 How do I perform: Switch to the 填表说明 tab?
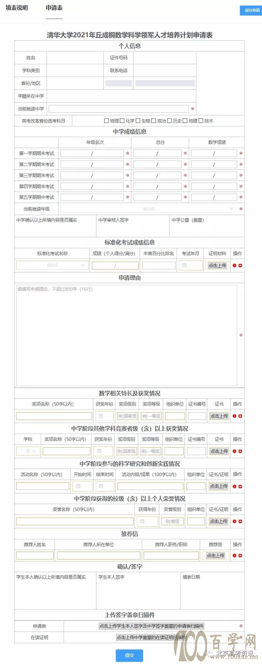[x=17, y=8]
